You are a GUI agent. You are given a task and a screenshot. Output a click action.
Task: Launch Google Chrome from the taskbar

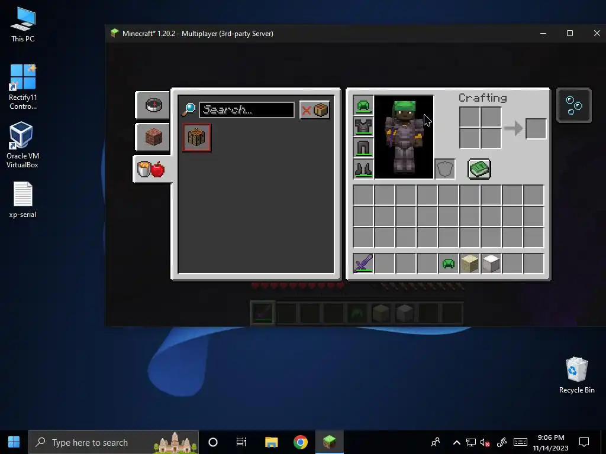point(300,442)
